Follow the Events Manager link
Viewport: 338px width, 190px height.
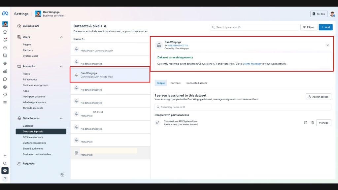point(252,64)
